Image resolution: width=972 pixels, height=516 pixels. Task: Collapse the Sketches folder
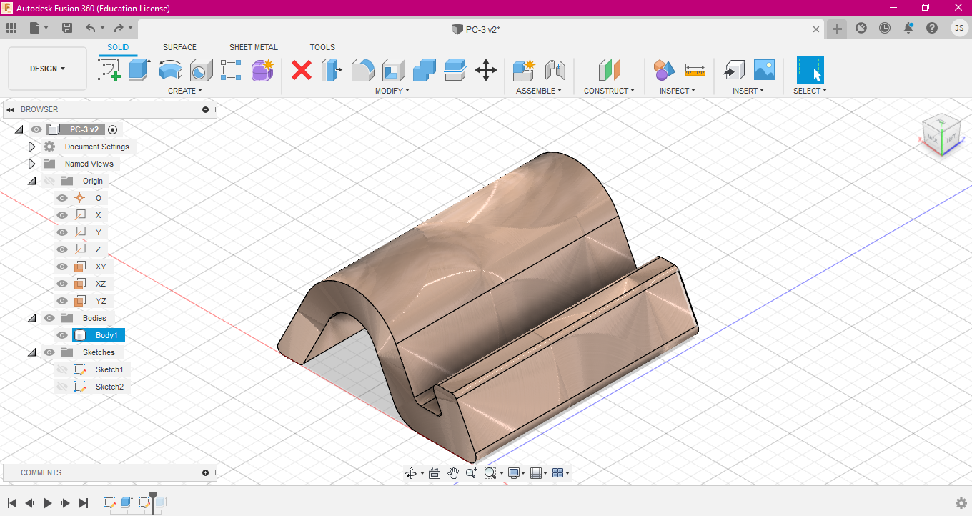[31, 352]
